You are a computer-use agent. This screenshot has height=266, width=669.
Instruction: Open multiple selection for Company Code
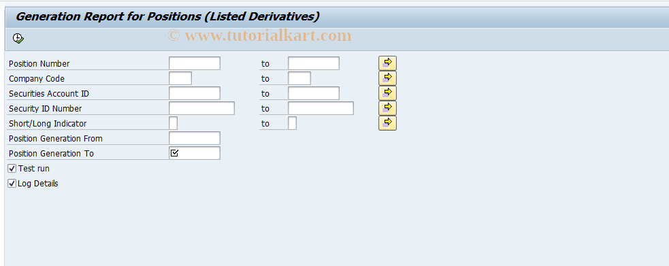[387, 78]
